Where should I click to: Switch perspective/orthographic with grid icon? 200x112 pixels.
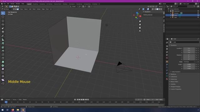[x=140, y=31]
